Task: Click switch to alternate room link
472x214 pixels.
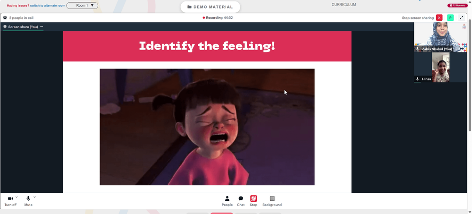Action: tap(48, 5)
